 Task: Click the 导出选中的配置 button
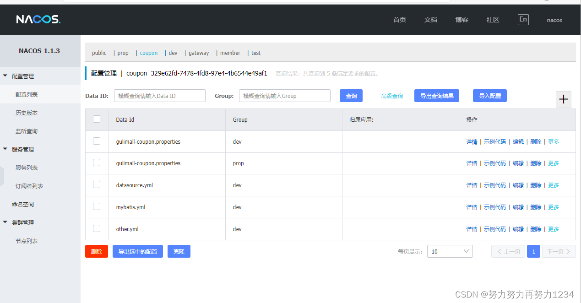pyautogui.click(x=138, y=251)
